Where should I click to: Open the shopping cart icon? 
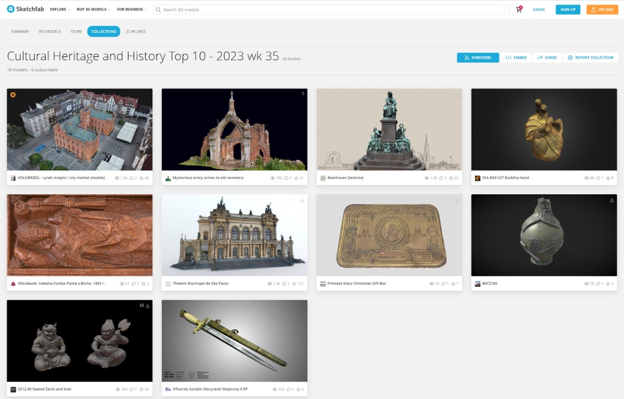pos(518,9)
